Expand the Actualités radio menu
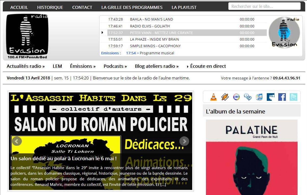The width and height of the screenshot is (307, 195). [x=26, y=66]
